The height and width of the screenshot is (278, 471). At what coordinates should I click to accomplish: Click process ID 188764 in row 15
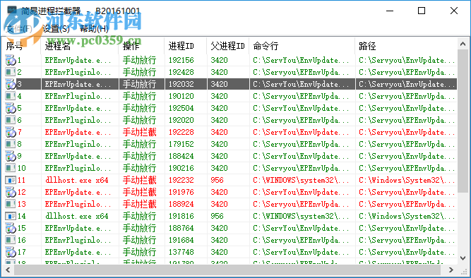(181, 228)
